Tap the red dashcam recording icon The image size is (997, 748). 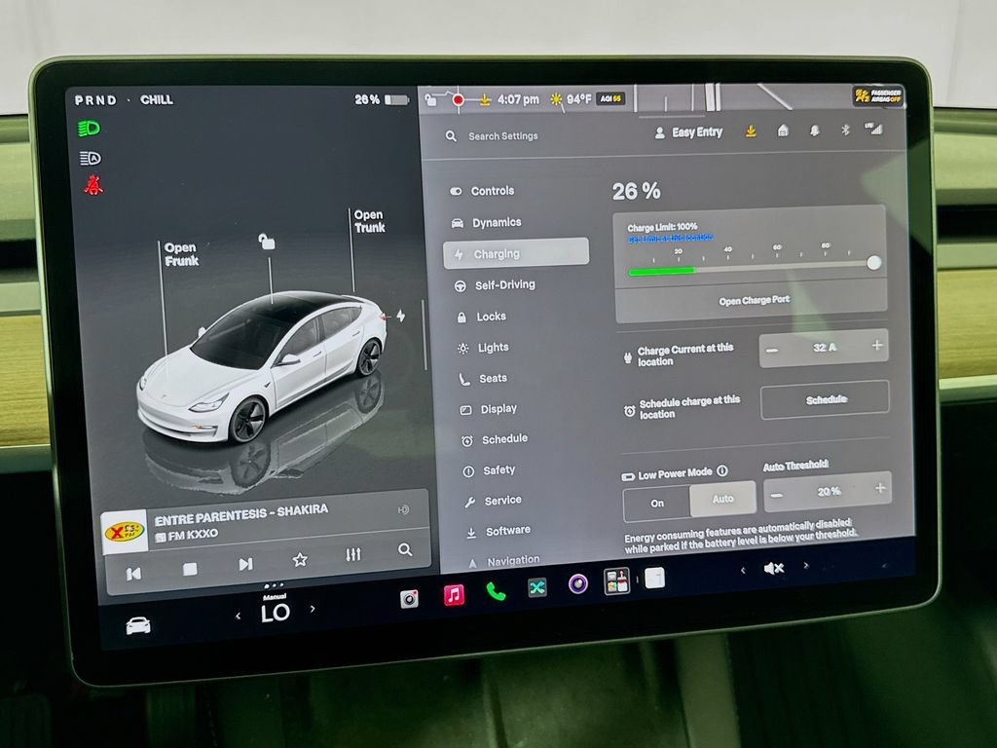pyautogui.click(x=458, y=100)
